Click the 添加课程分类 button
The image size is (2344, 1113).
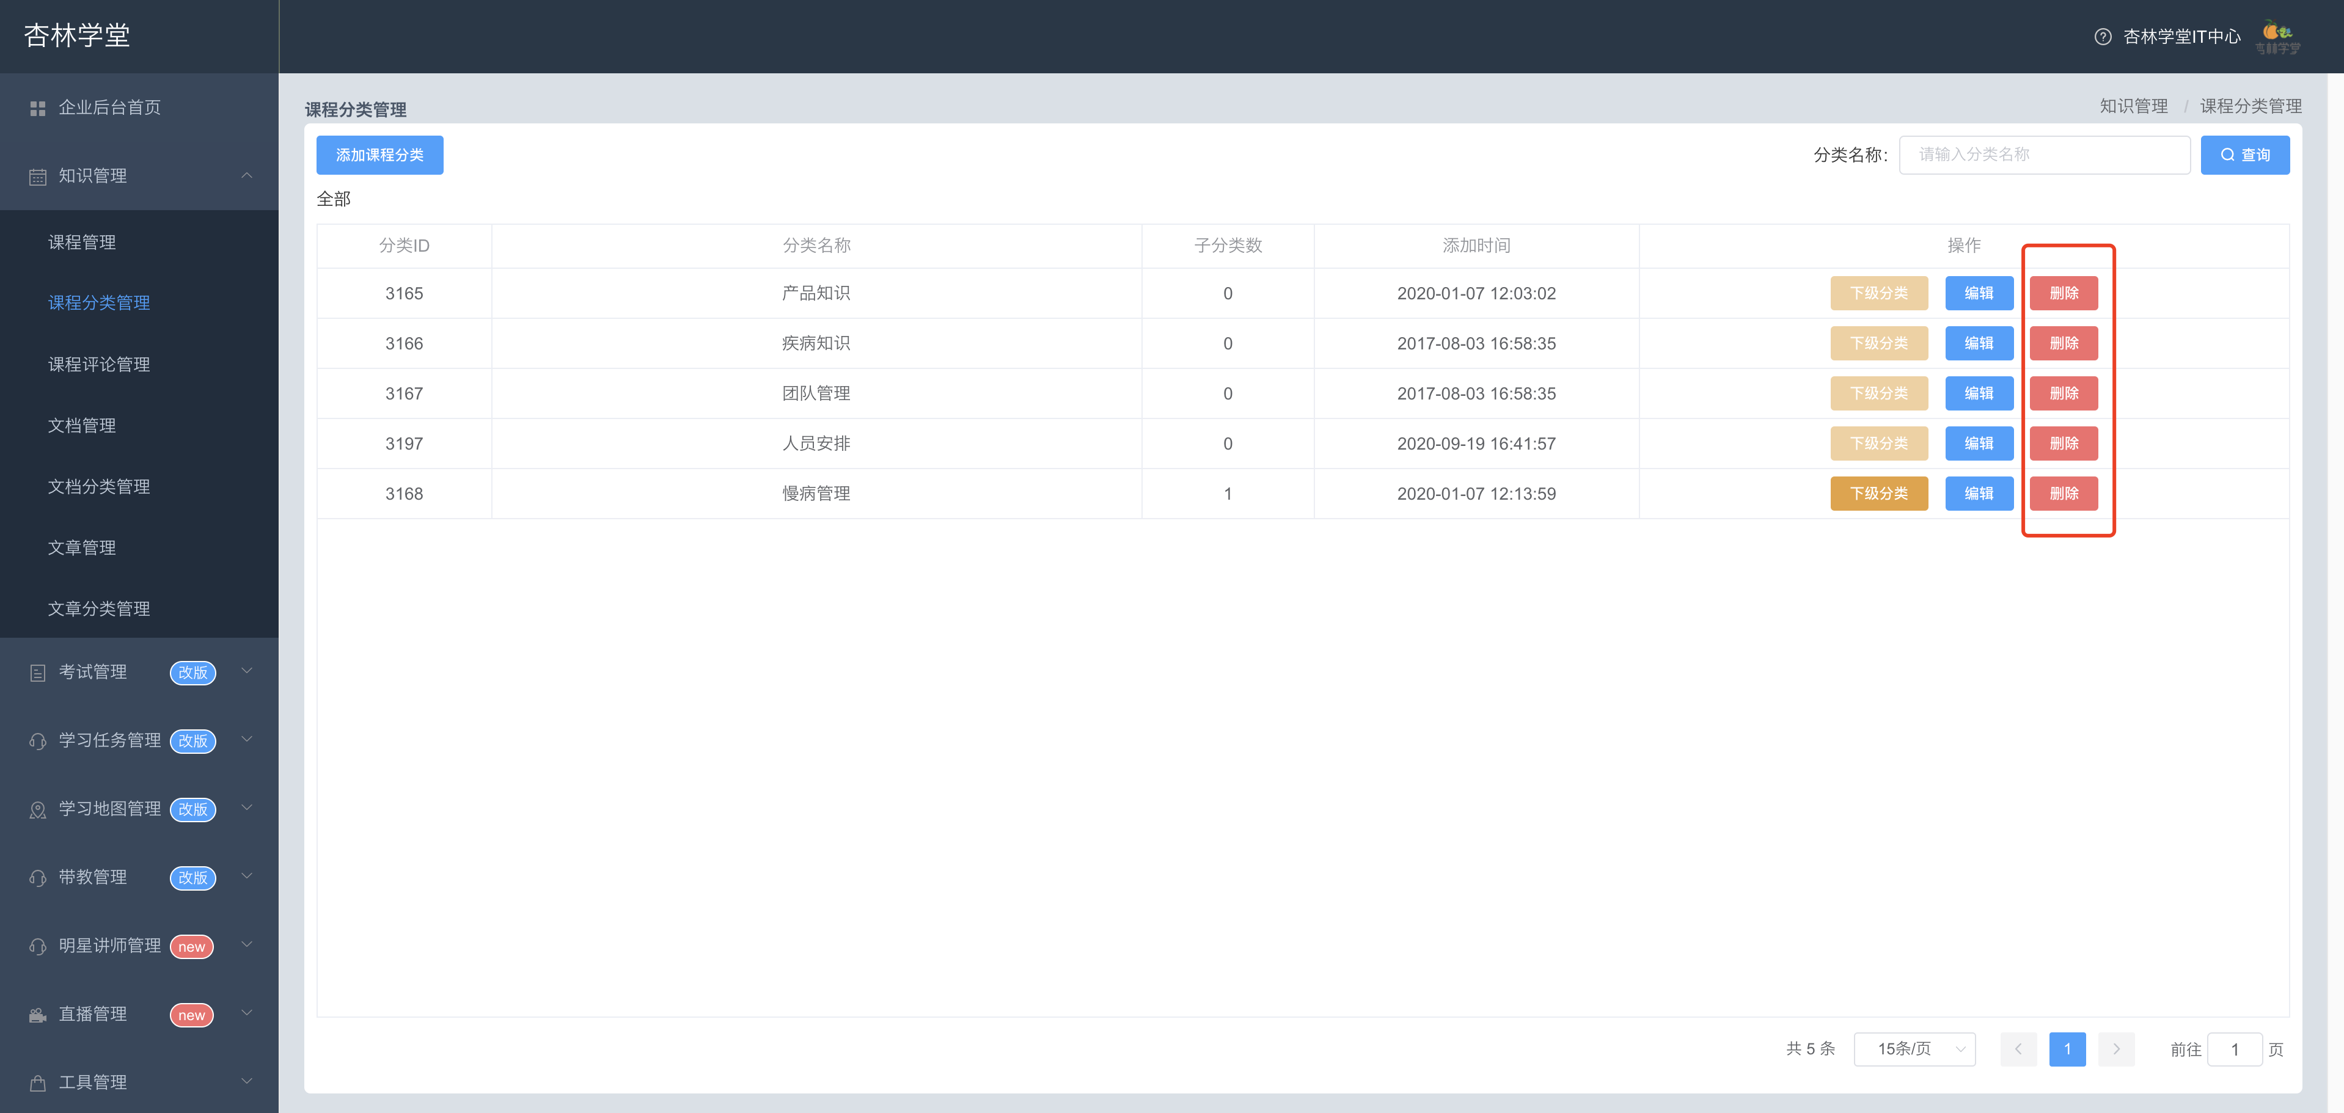379,155
